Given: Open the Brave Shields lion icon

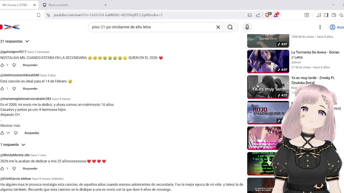Looking at the screenshot, I should 267,15.
